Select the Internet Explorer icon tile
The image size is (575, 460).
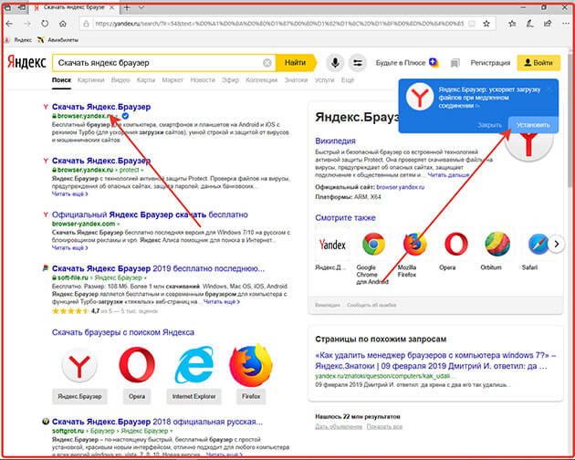[193, 365]
